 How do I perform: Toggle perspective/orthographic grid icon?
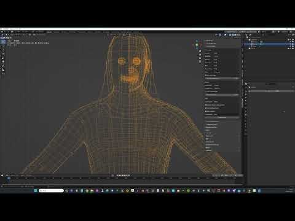pos(200,62)
